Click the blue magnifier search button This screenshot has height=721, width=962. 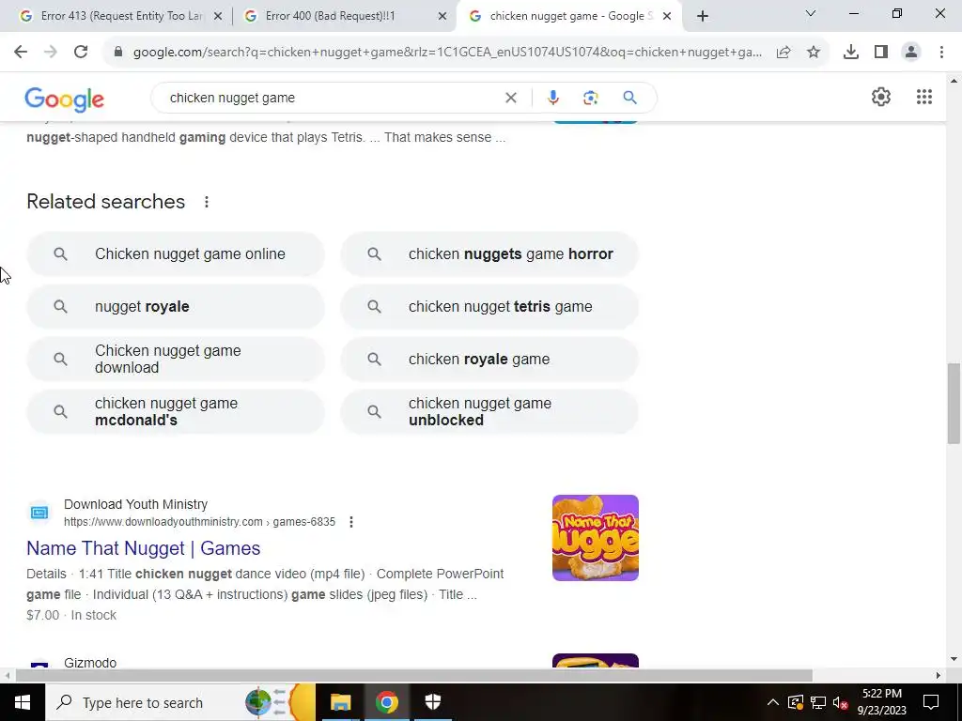(x=629, y=98)
